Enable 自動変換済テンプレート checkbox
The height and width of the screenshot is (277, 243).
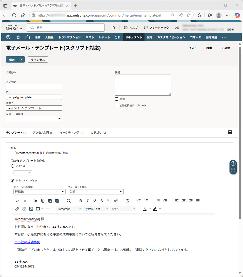(x=117, y=105)
